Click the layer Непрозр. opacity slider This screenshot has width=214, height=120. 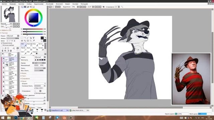pyautogui.click(x=13, y=38)
